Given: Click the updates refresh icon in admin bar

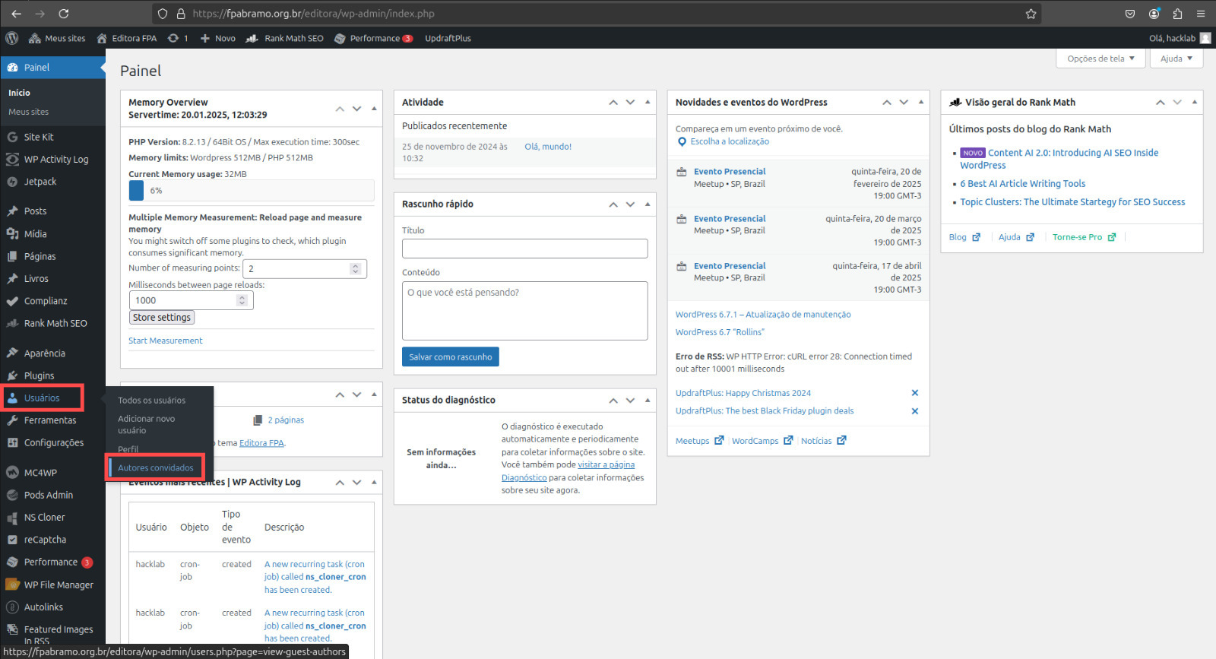Looking at the screenshot, I should tap(173, 38).
